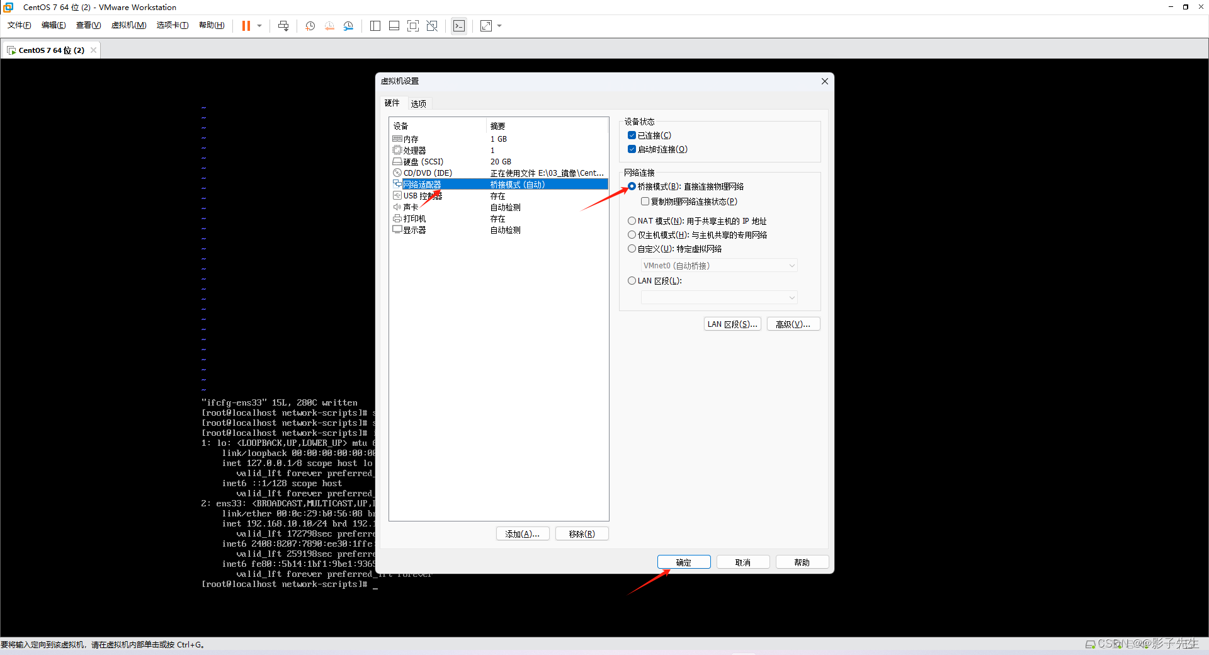Click the 高级(V)... button
Viewport: 1209px width, 655px height.
(793, 324)
